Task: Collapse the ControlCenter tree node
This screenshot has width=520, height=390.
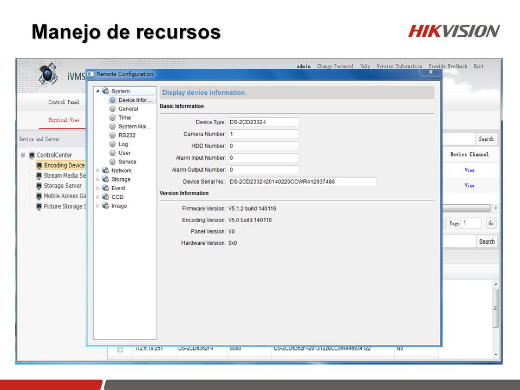Action: [x=23, y=155]
